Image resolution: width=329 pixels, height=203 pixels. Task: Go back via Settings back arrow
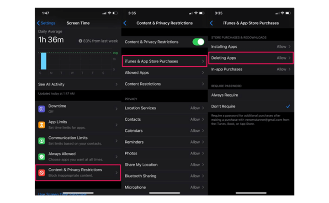(x=38, y=23)
